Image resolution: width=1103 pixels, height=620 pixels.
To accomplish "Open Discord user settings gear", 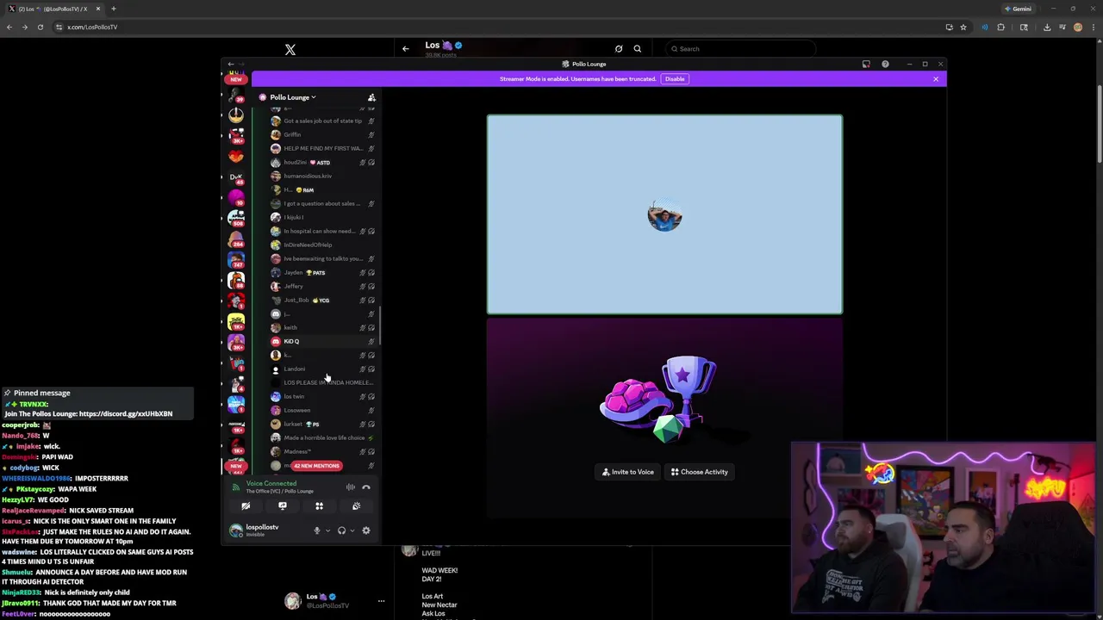I will [x=366, y=530].
